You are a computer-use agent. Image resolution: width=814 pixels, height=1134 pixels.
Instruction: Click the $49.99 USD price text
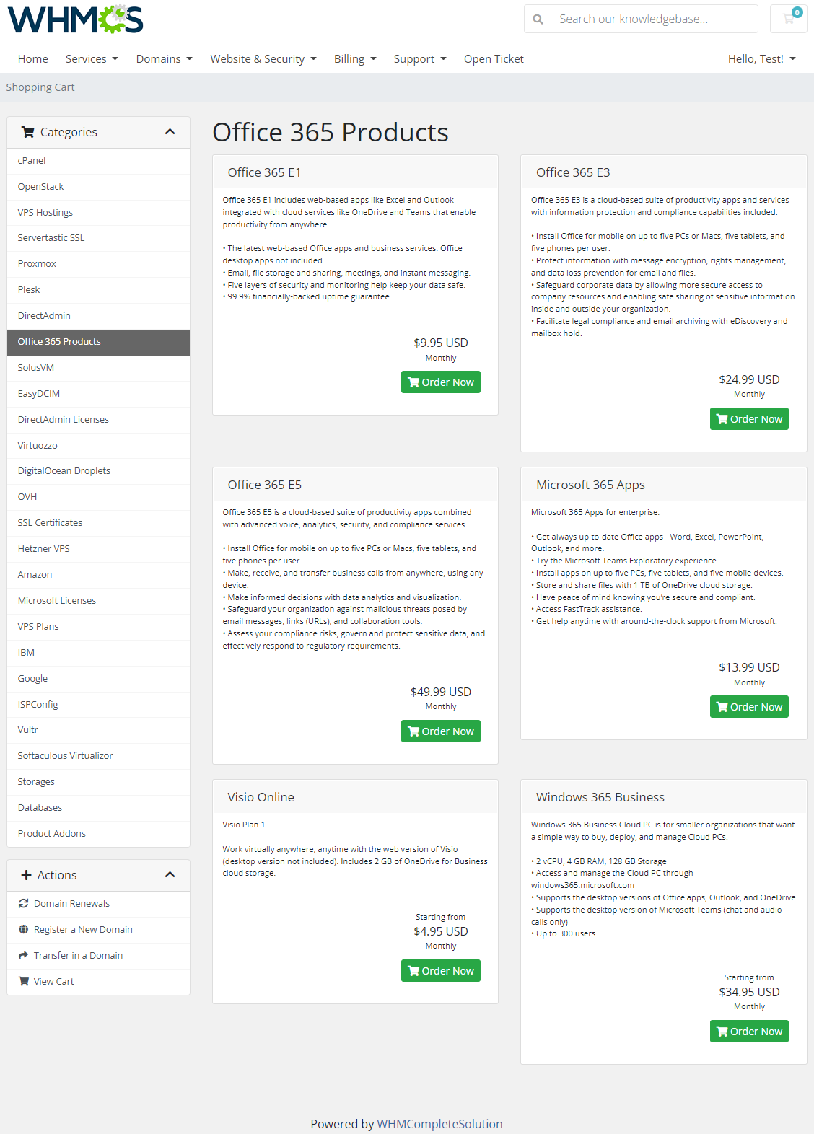[441, 692]
